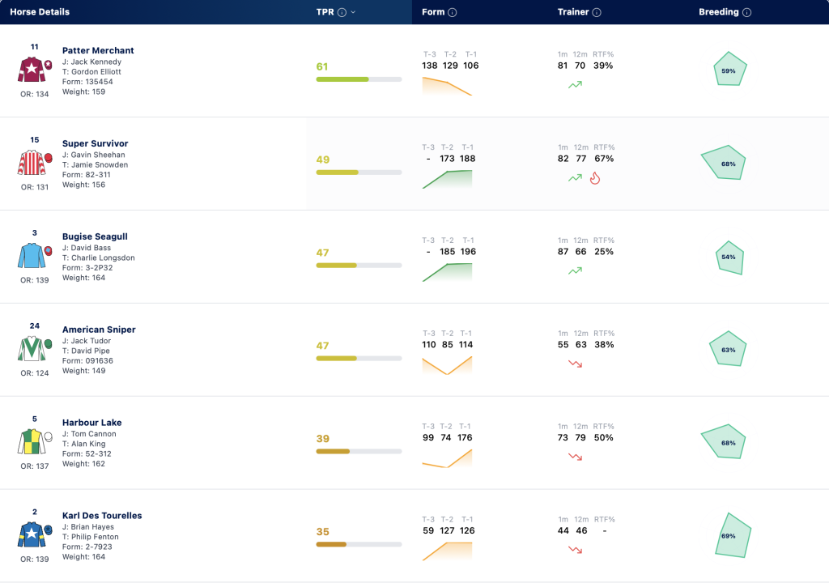Open Harbour Lake horse name link
The image size is (829, 583).
point(92,422)
